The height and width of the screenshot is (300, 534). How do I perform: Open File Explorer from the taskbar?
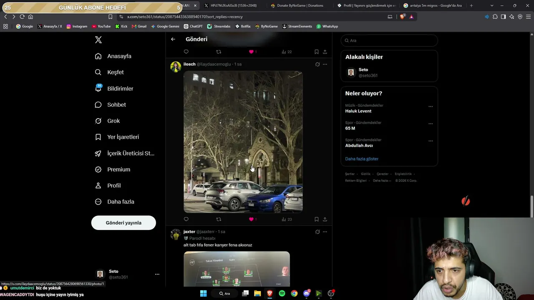click(x=257, y=293)
